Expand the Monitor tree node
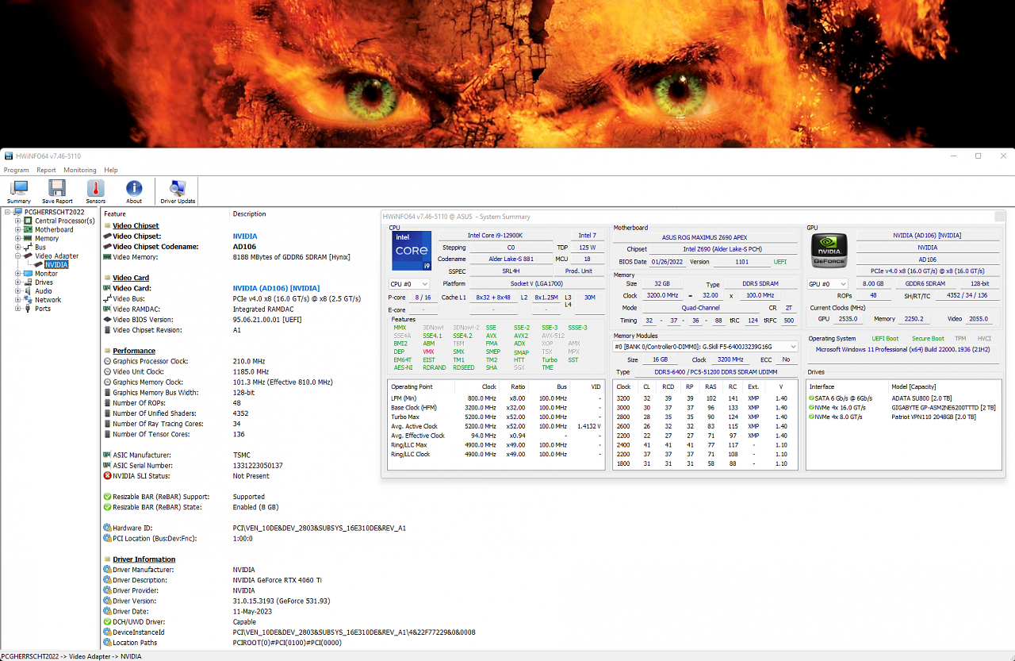 pos(18,274)
